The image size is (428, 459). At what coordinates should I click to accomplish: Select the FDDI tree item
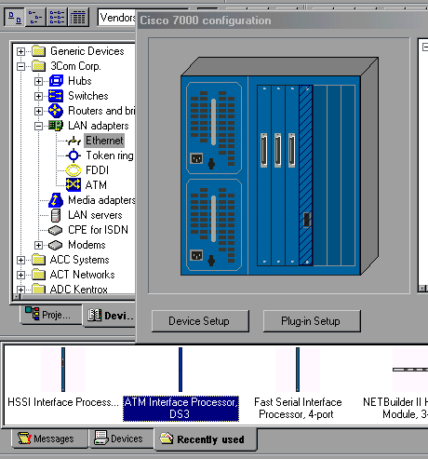point(97,170)
